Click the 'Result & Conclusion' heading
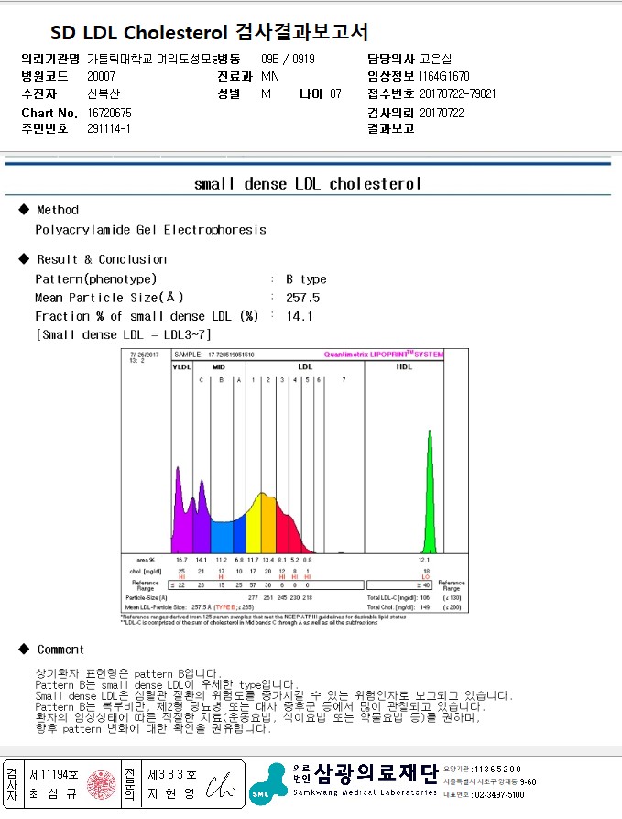This screenshot has height=819, width=622. pos(102,259)
